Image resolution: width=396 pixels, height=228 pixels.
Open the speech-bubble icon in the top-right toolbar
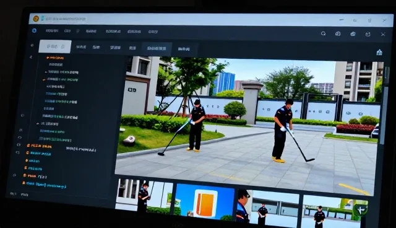[338, 33]
